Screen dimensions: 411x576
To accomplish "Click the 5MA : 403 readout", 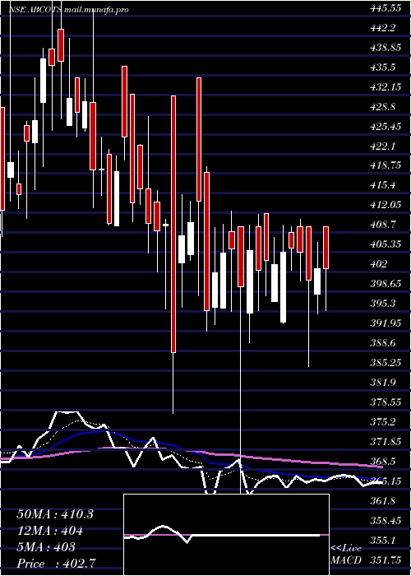I will click(46, 547).
